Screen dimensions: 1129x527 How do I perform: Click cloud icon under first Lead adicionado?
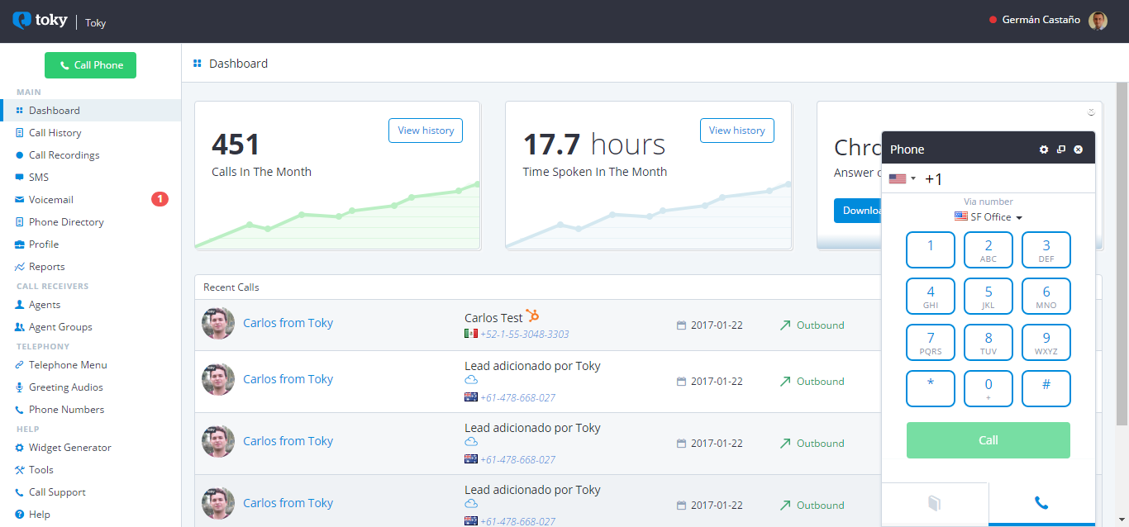[471, 380]
